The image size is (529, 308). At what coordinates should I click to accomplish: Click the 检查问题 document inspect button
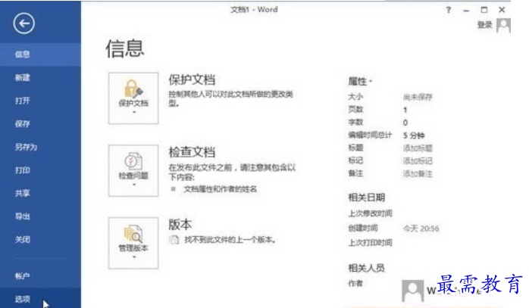tap(133, 170)
